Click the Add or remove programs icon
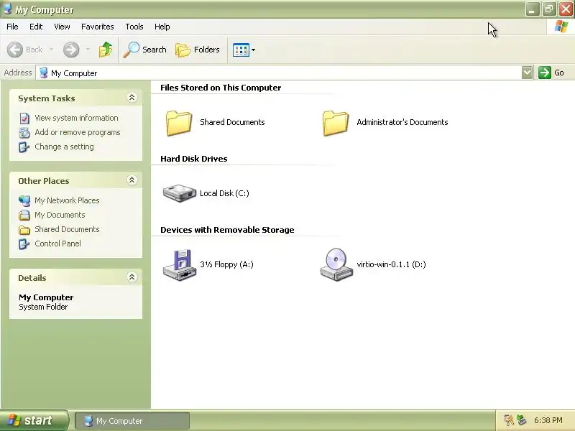 pyautogui.click(x=24, y=133)
